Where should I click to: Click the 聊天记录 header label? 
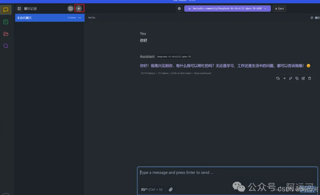tap(30, 9)
